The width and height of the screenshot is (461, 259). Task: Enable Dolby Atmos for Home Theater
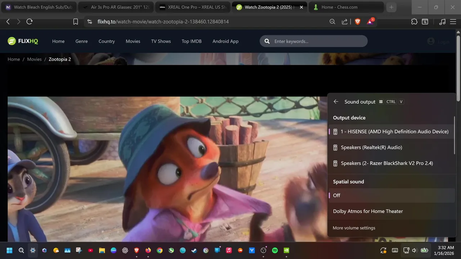391,211
